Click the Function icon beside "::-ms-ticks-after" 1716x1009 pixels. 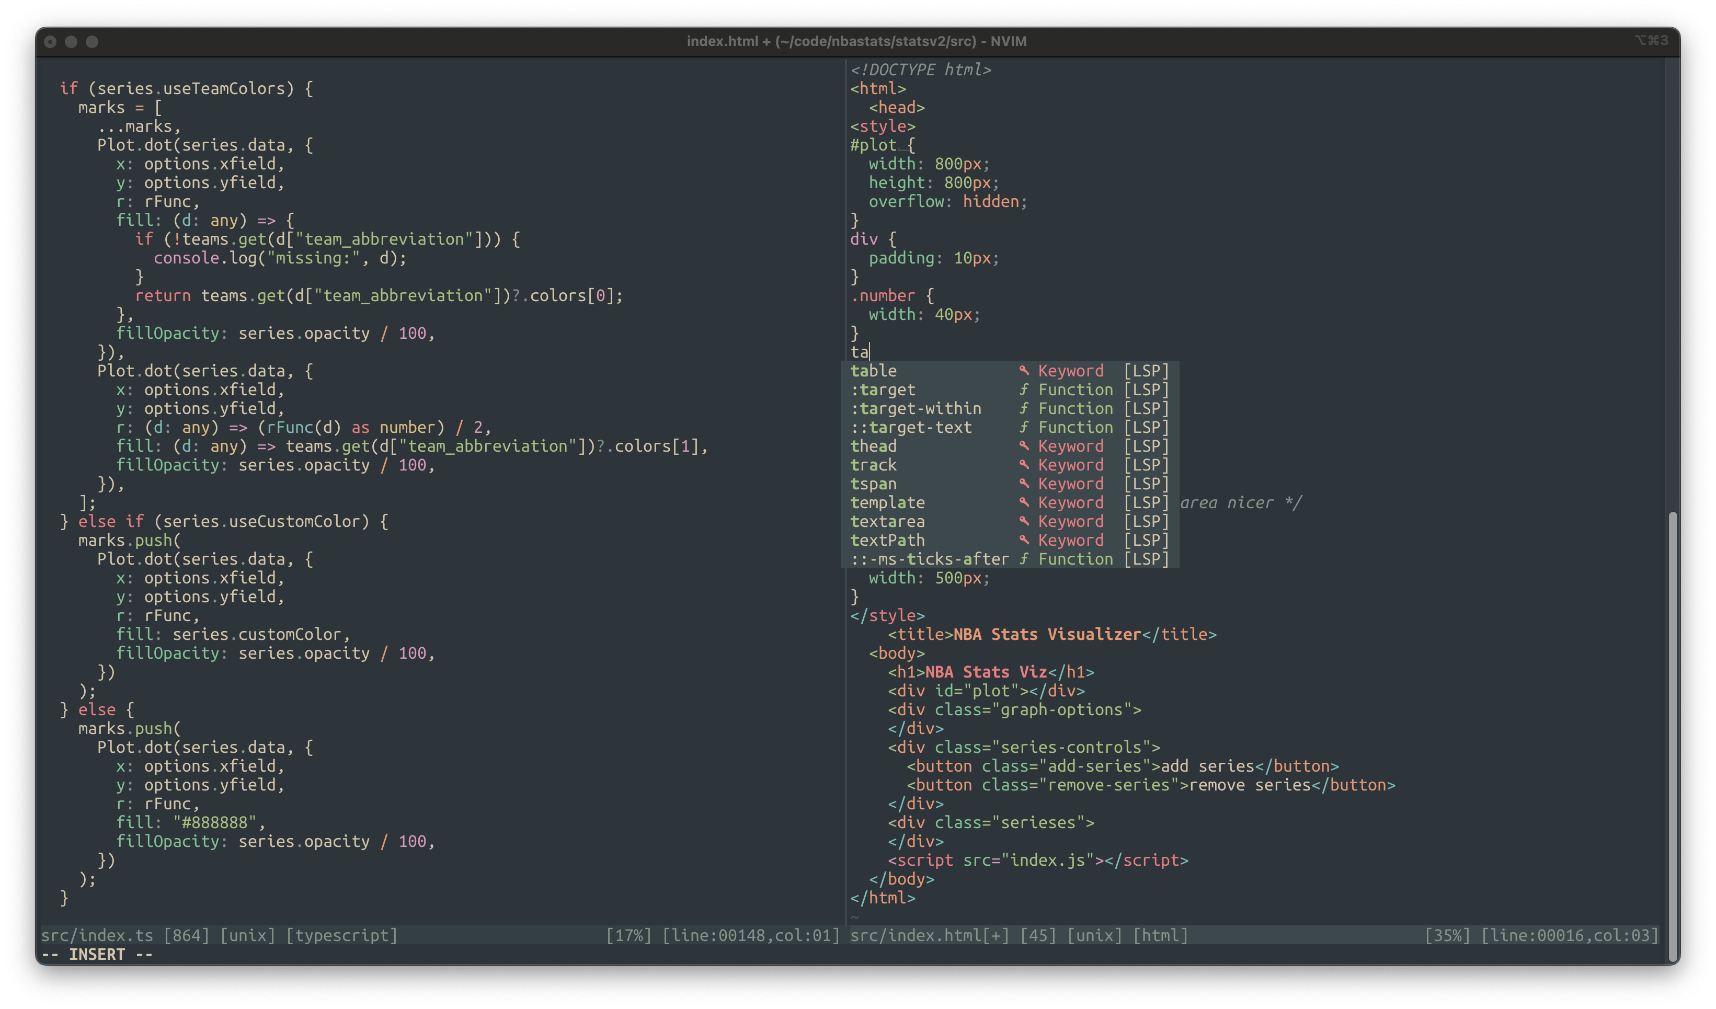[x=1025, y=559]
